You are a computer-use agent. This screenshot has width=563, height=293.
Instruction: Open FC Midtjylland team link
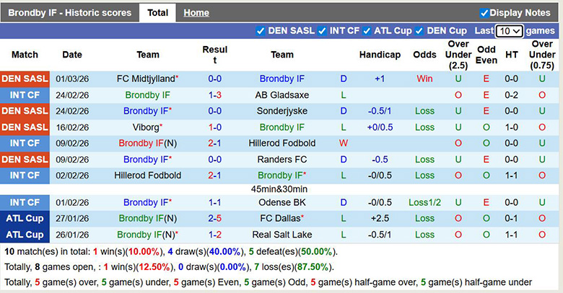[x=145, y=79]
